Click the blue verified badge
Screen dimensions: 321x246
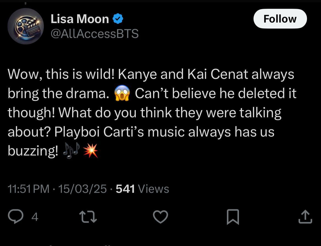(118, 19)
